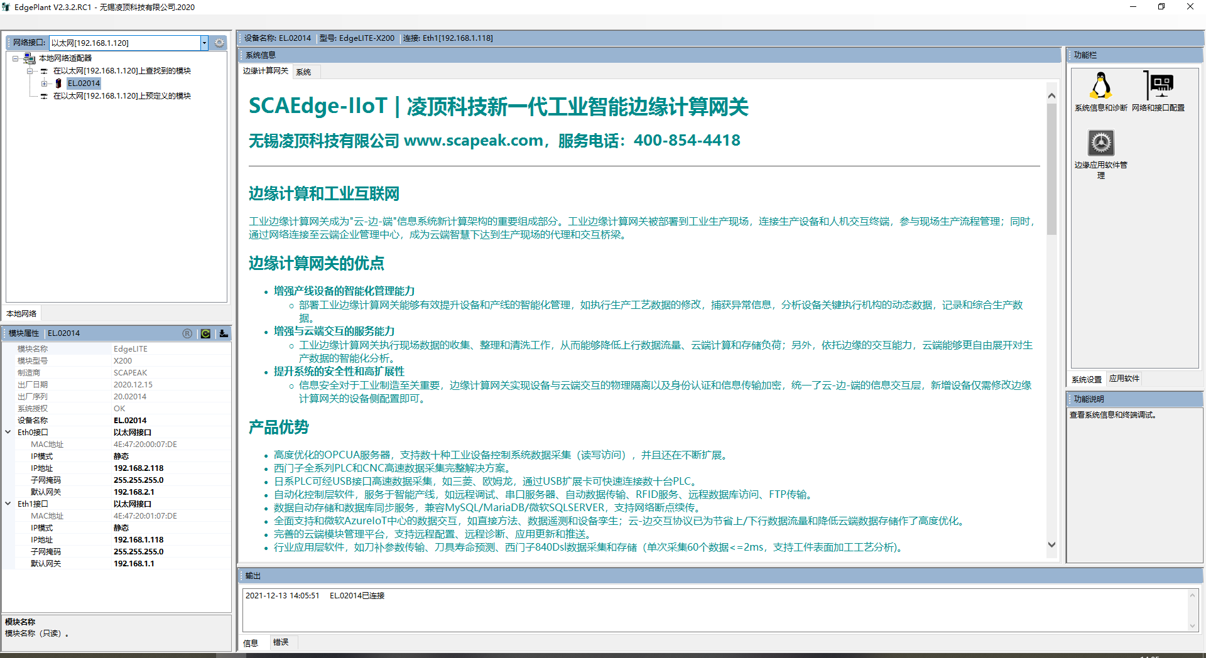Screen dimensions: 1206x658
Task: Collapse the 本地网络适配器 tree node
Action: pos(16,58)
